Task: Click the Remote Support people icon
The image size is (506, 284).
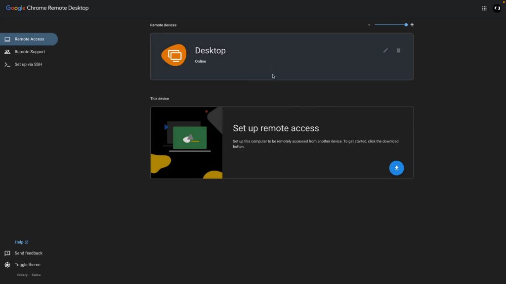Action: [7, 51]
